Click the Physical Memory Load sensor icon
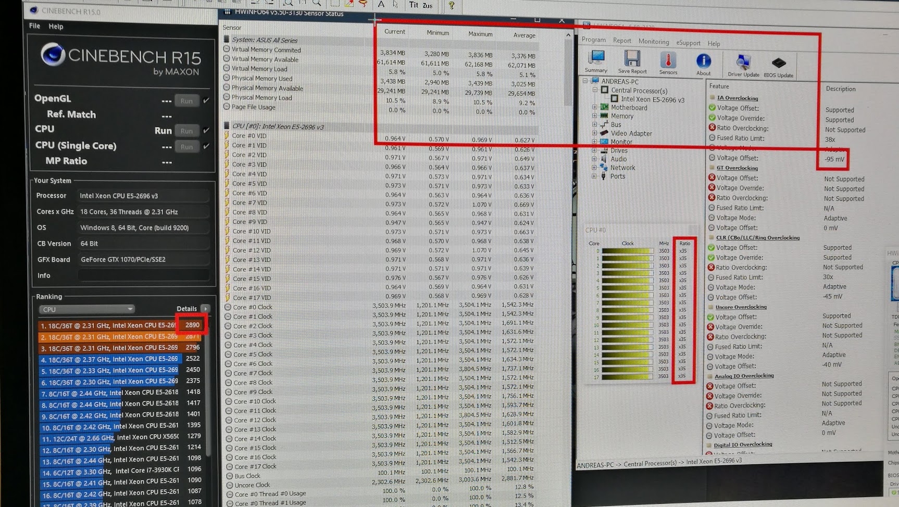Screen dimensions: 899x507 227,97
